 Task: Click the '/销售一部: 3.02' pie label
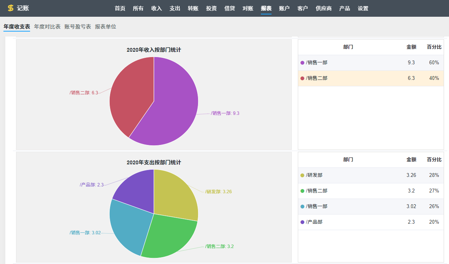(x=85, y=233)
